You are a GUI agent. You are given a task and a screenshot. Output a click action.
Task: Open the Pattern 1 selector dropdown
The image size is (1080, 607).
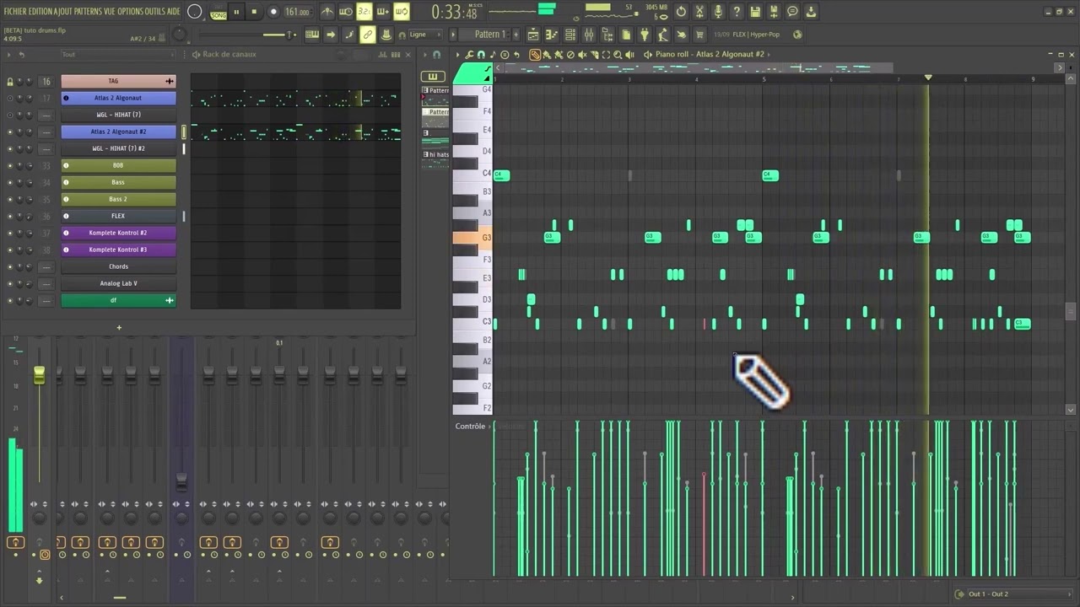pyautogui.click(x=486, y=35)
